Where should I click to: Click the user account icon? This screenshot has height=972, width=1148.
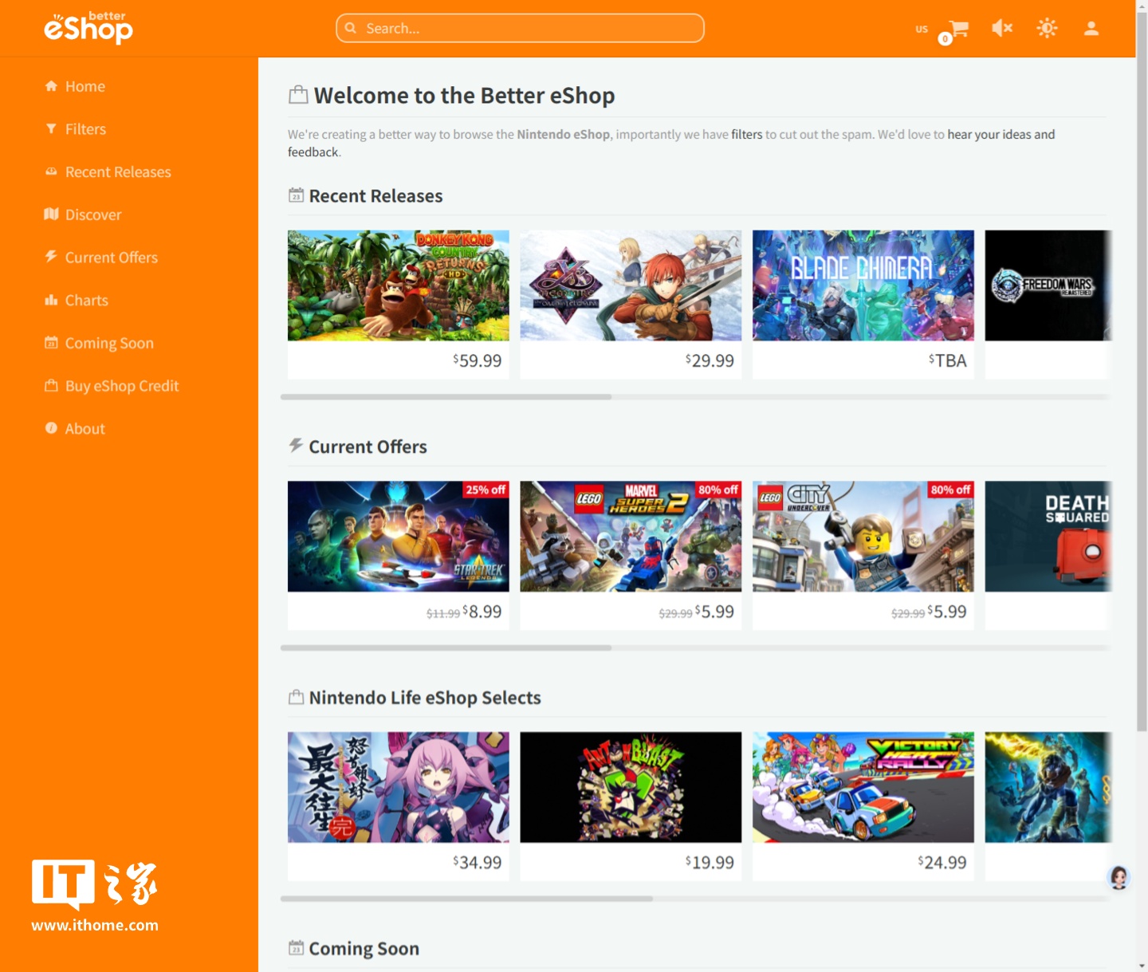(x=1091, y=28)
